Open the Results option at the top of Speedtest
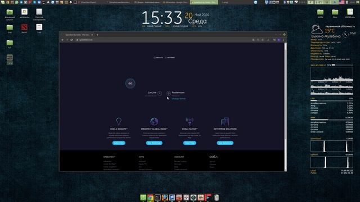This screenshot has height=202, width=360. pyautogui.click(x=158, y=58)
